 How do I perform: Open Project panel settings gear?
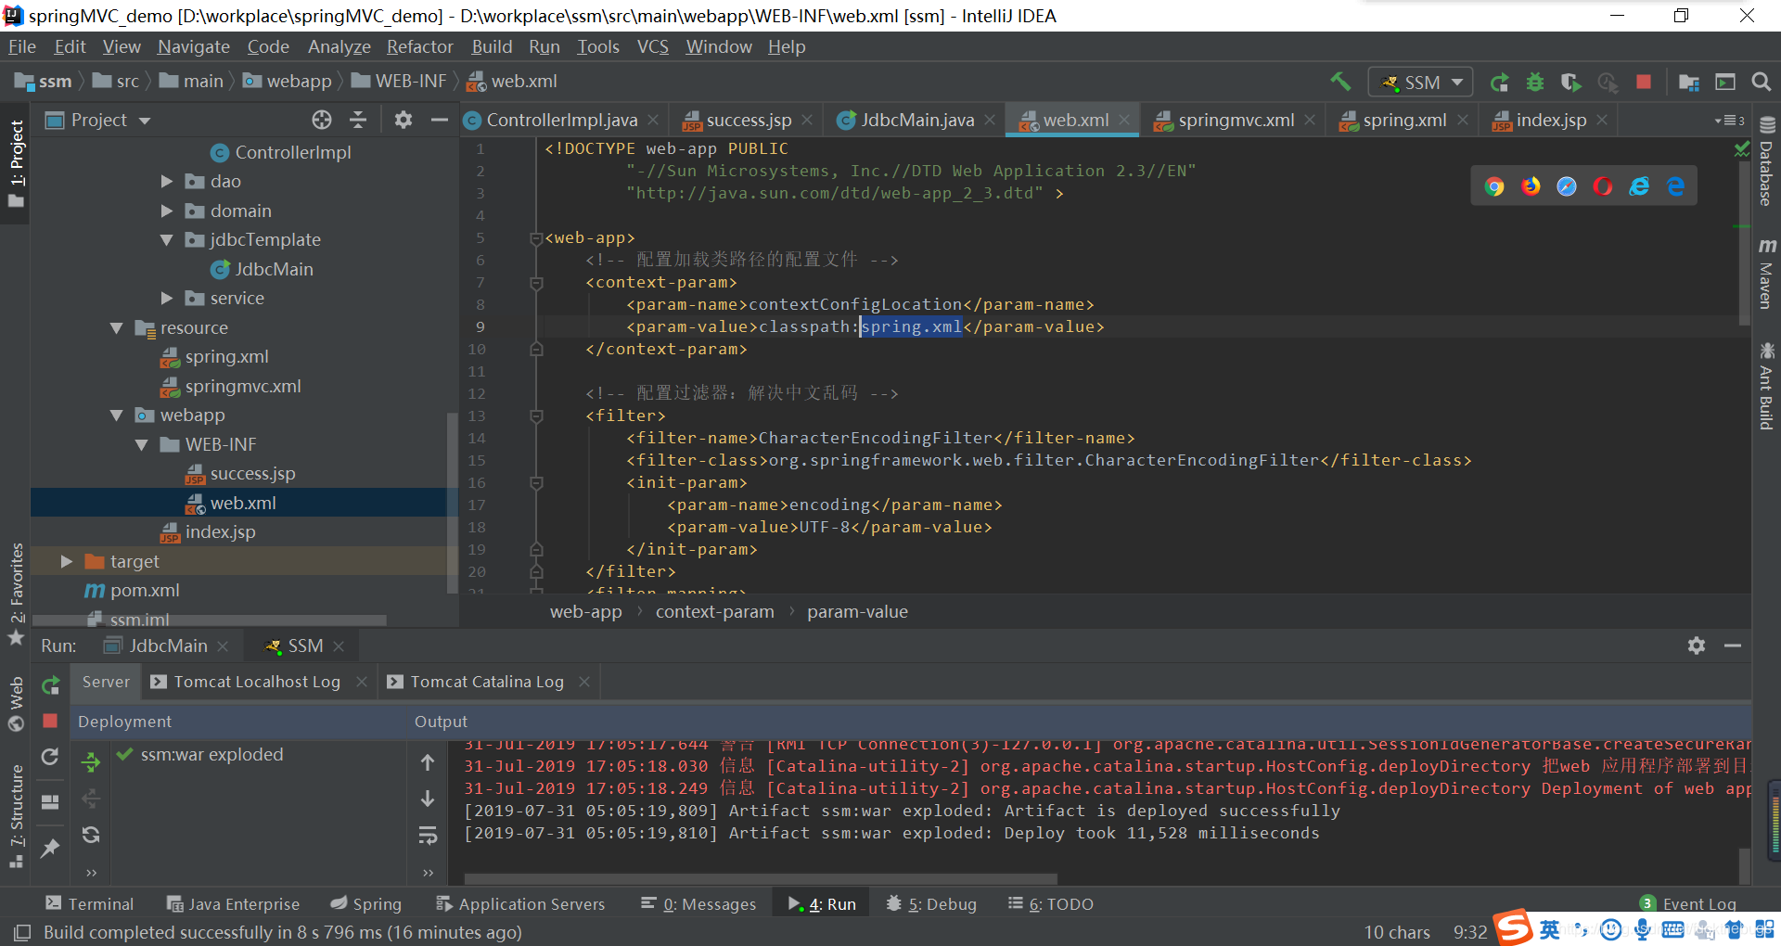tap(404, 120)
